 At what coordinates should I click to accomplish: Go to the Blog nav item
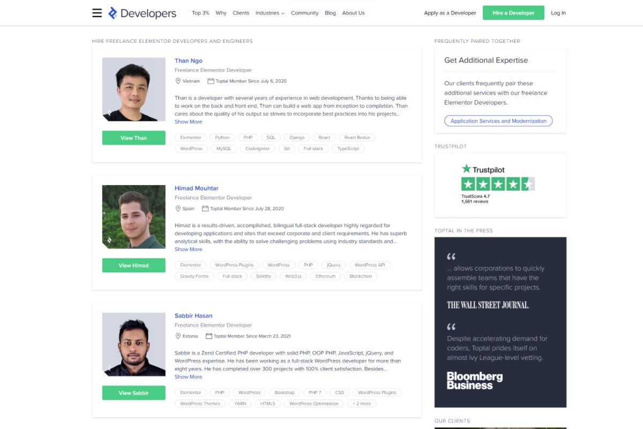(x=331, y=13)
